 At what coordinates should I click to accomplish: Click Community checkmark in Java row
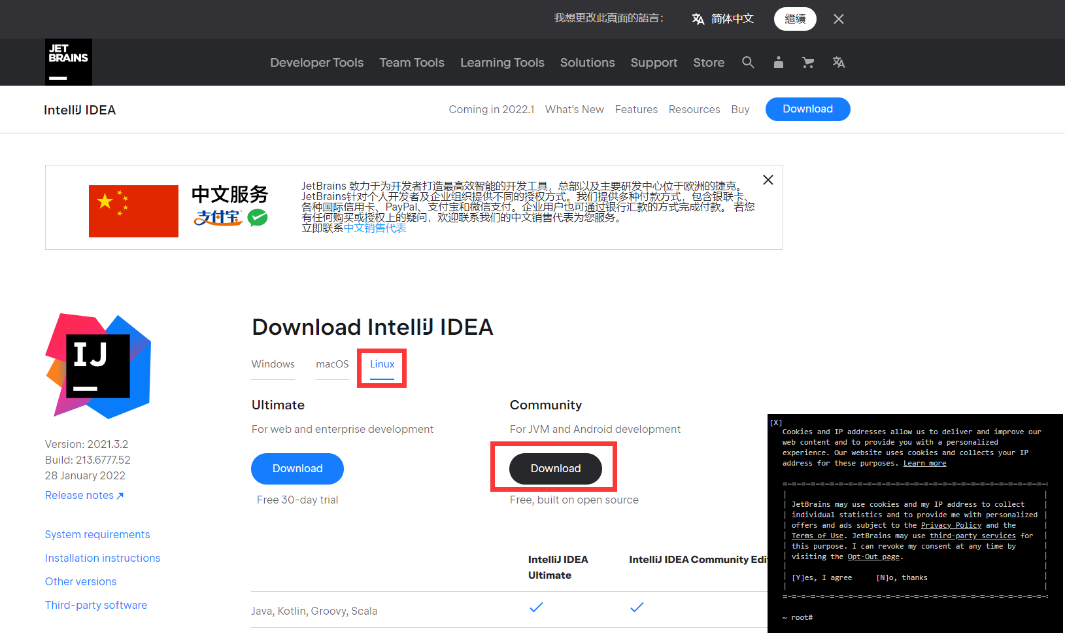pyautogui.click(x=637, y=607)
